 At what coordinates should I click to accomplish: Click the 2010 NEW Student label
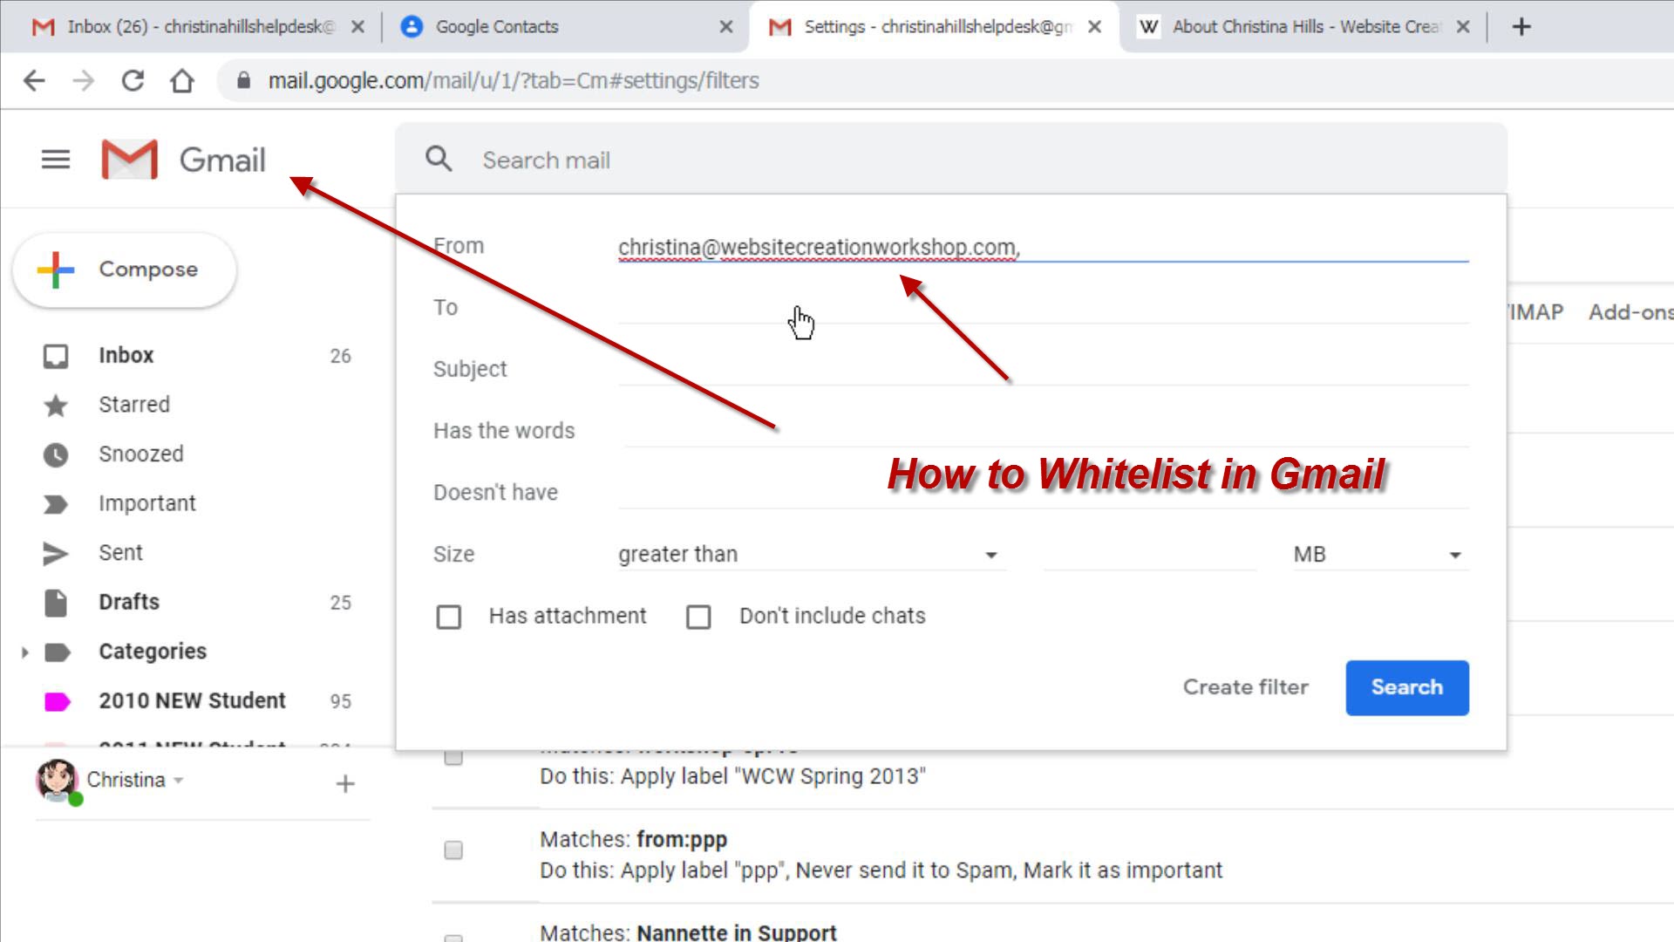pos(192,700)
